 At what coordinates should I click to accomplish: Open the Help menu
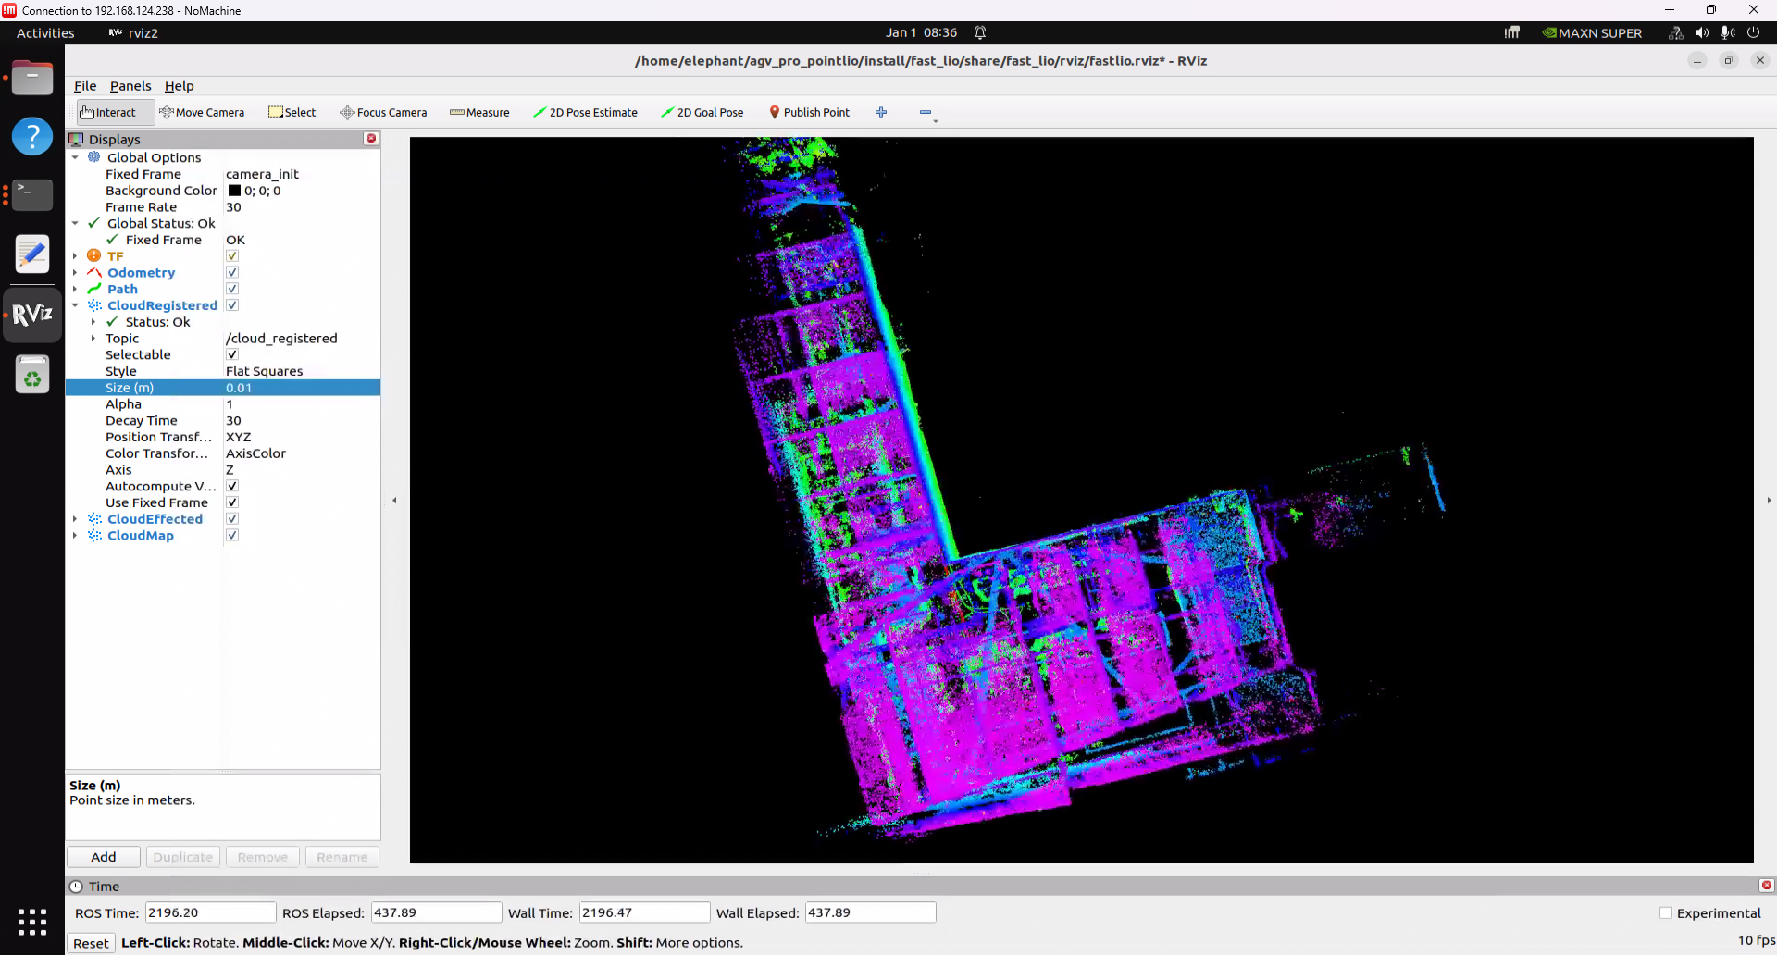[x=180, y=86]
